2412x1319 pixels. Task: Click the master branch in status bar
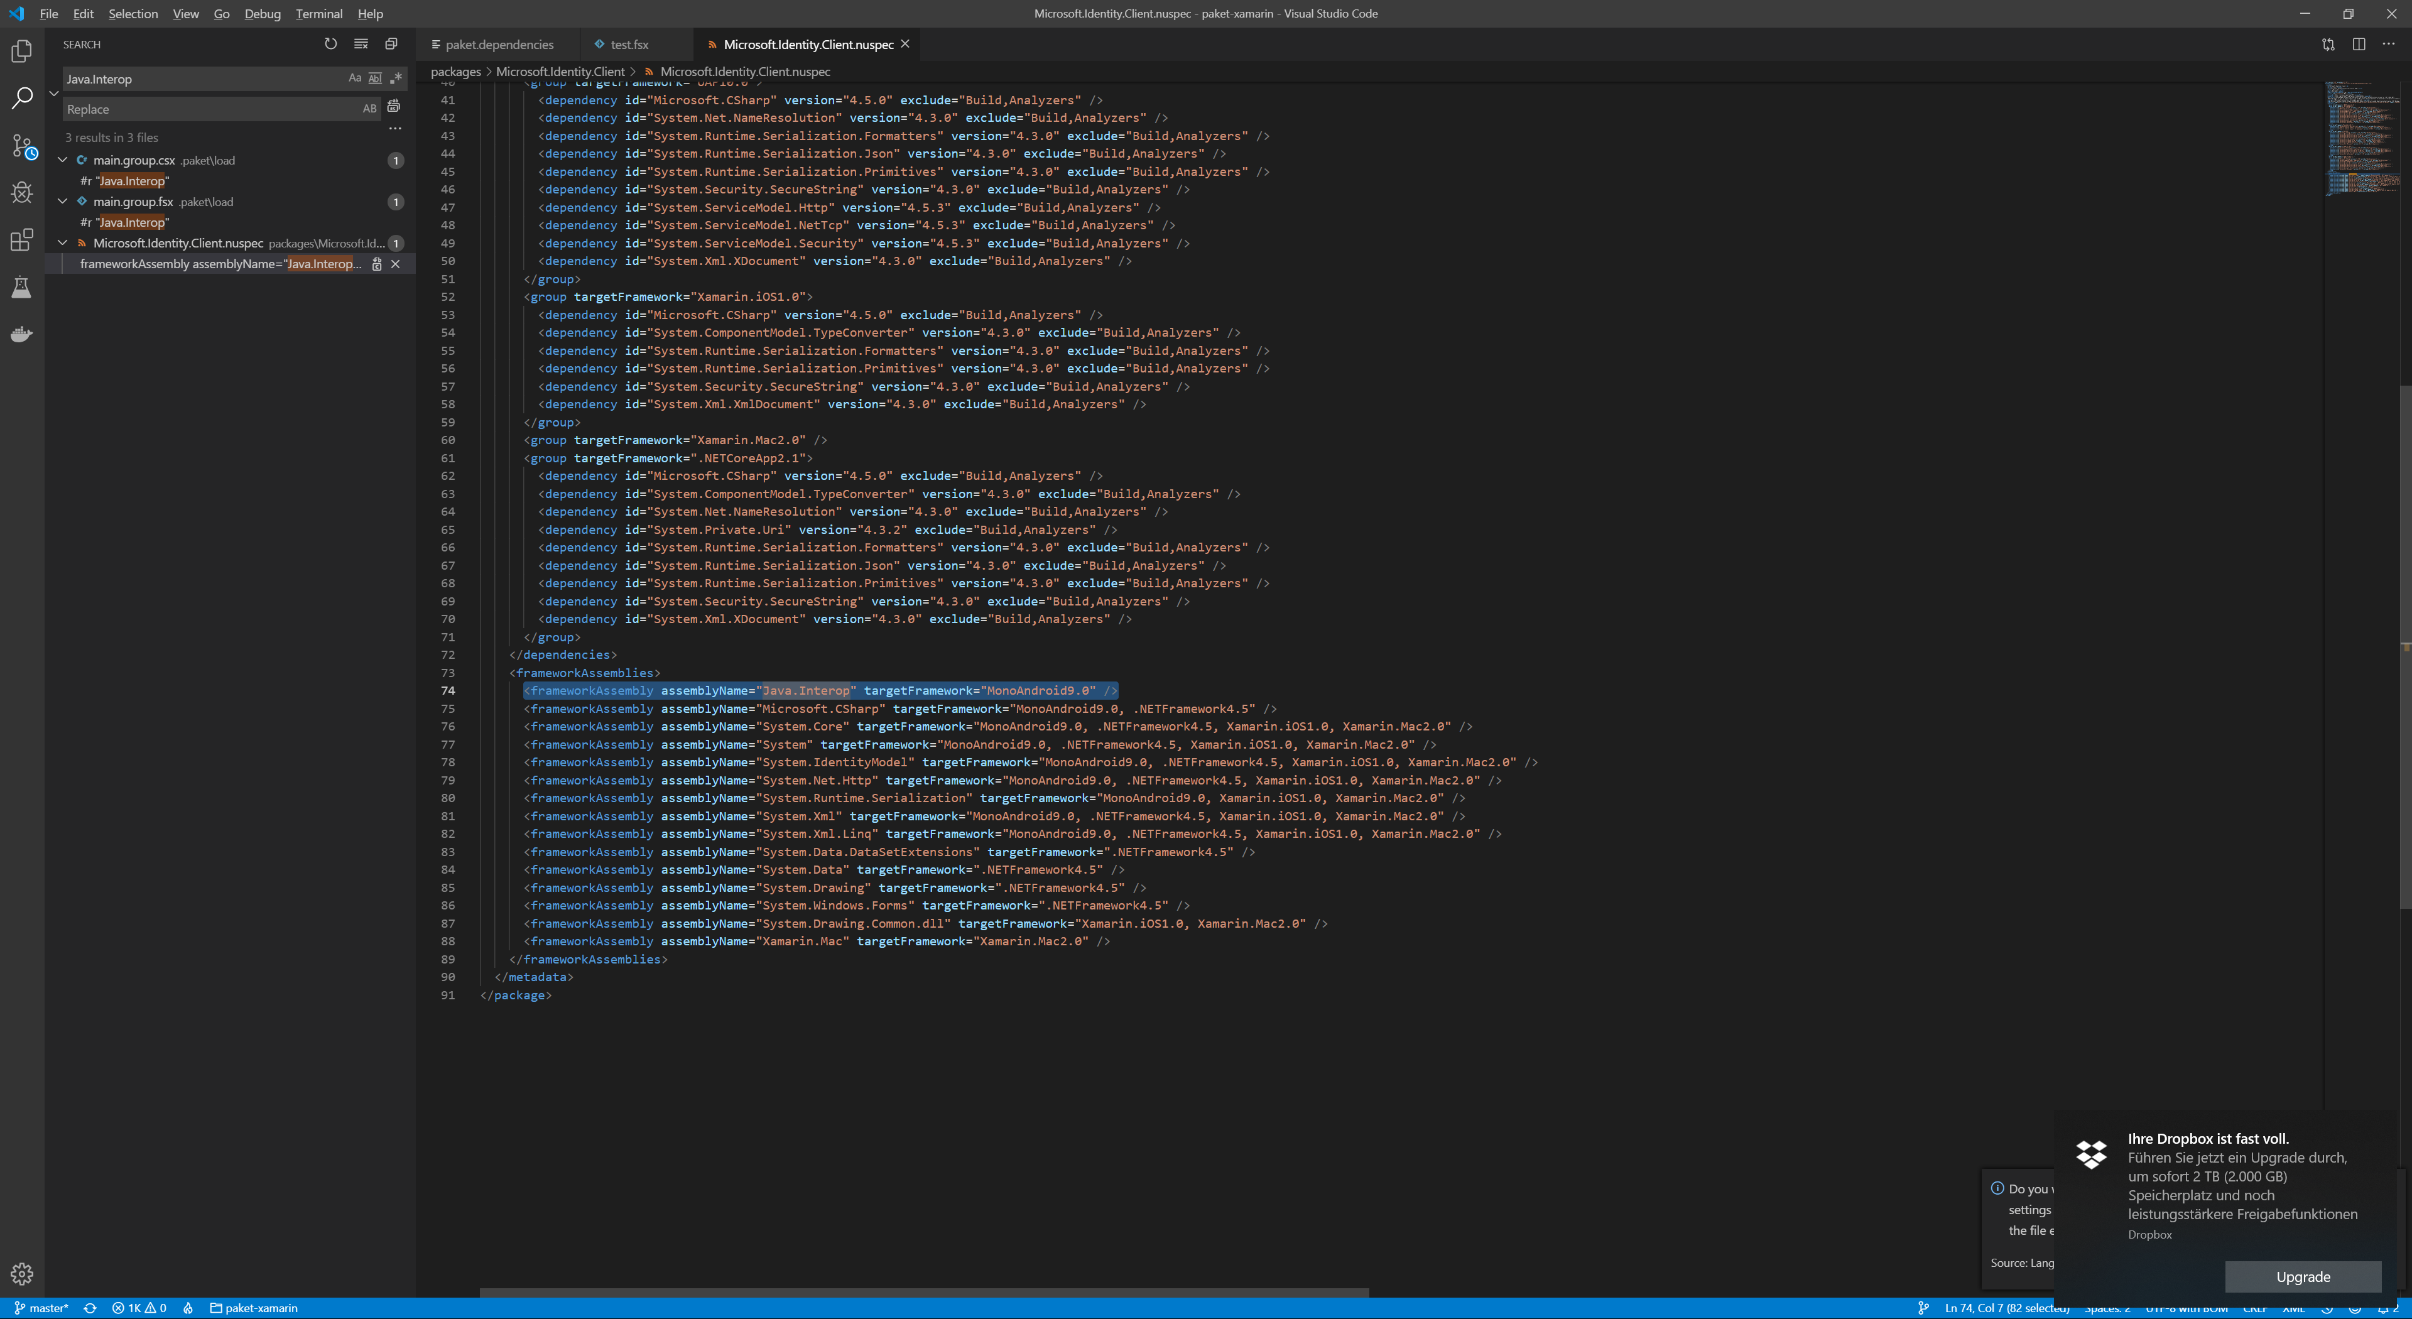point(42,1308)
